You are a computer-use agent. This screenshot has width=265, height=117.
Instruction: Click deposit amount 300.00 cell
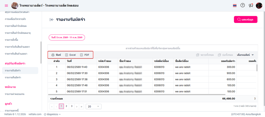(x=222, y=67)
